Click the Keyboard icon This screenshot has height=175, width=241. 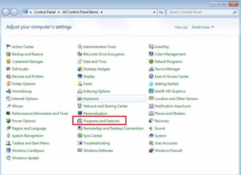[80, 99]
